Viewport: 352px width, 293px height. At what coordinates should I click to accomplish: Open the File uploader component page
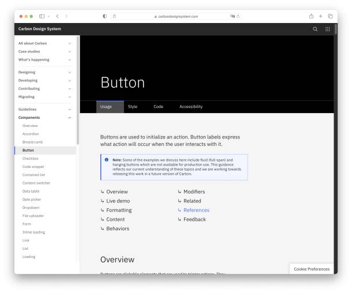[33, 216]
